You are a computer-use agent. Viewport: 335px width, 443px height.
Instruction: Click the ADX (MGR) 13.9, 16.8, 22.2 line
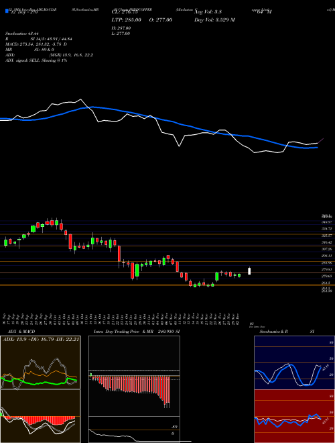(50, 55)
